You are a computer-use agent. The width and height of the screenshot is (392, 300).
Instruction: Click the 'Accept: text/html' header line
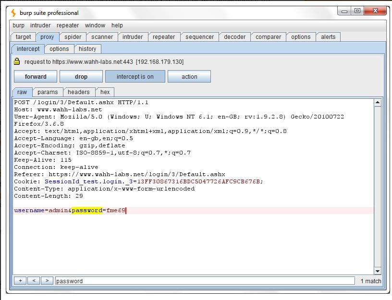click(x=150, y=131)
